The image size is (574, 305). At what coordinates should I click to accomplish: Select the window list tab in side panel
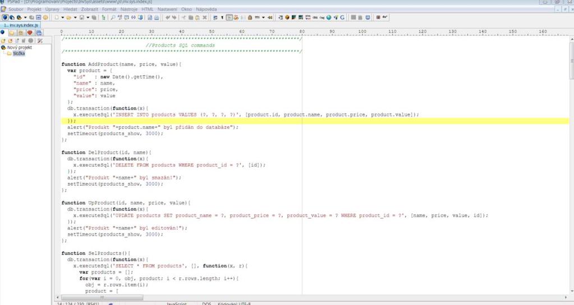pos(39,32)
